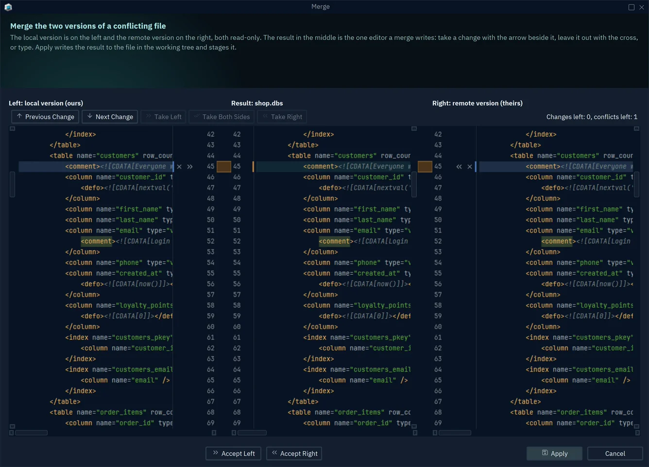This screenshot has width=649, height=467.
Task: Click the orange conflict marker beside the remote pane
Action: [x=425, y=167]
